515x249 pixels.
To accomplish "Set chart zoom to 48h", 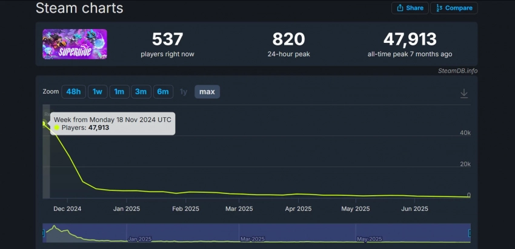I will (x=73, y=92).
